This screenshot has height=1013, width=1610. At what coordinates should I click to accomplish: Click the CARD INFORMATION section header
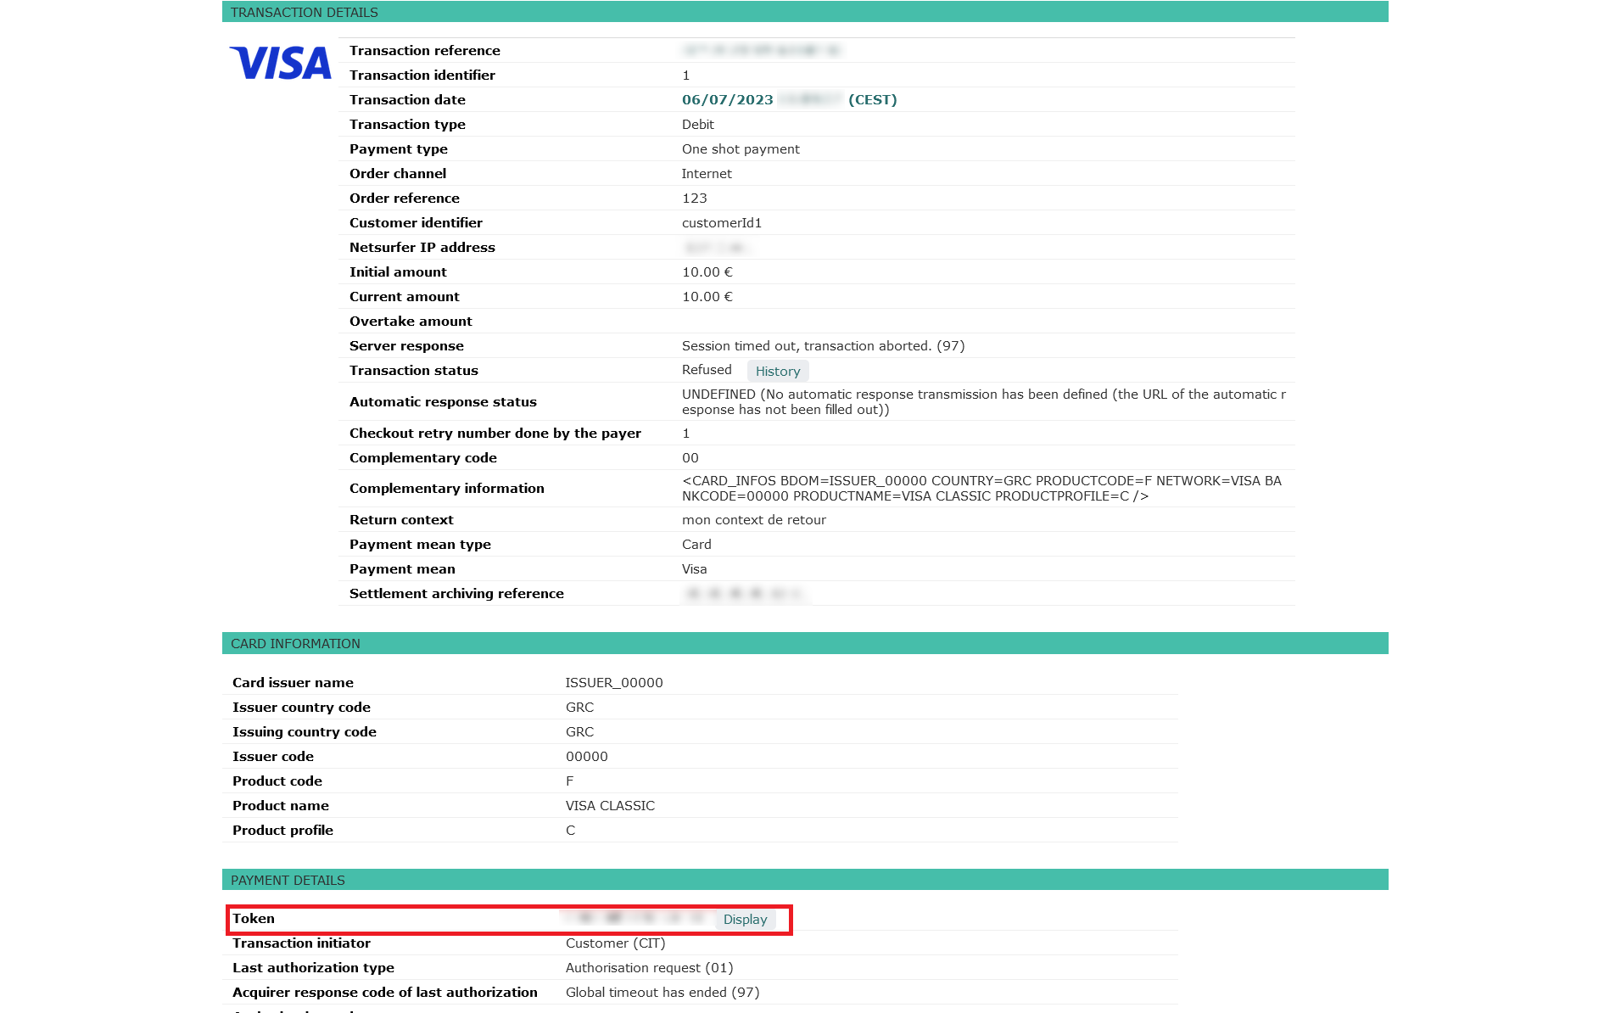point(805,643)
